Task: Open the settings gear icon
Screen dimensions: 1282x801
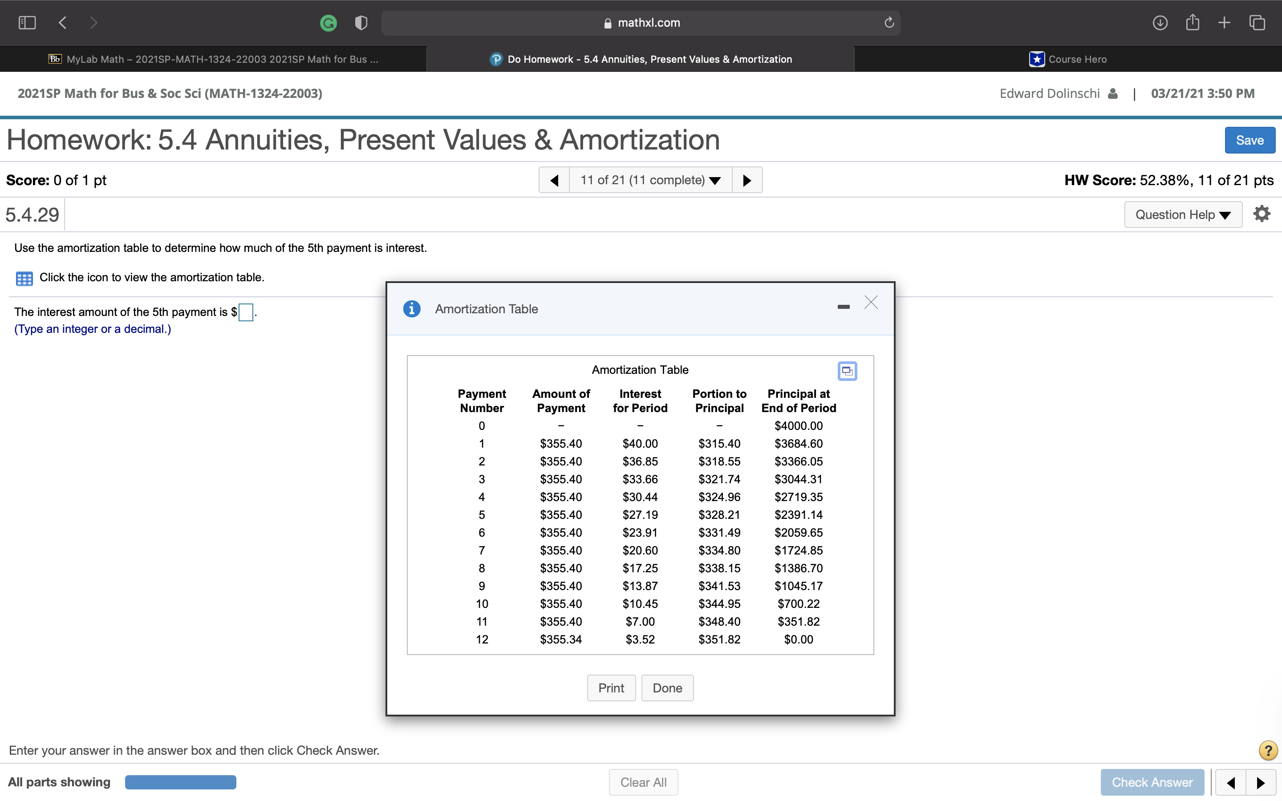Action: pyautogui.click(x=1262, y=214)
